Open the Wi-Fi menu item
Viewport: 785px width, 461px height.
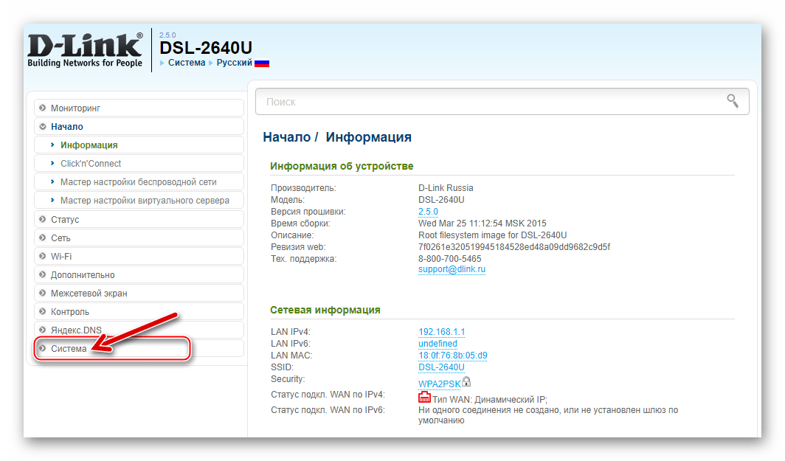coord(139,256)
